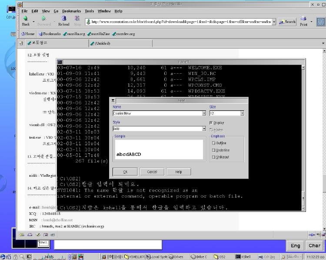Open the Go menu in Mozilla

pyautogui.click(x=56, y=11)
